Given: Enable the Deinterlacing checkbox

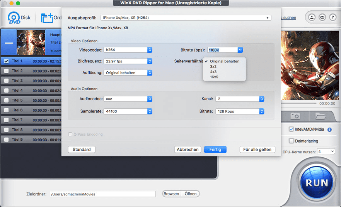Looking at the screenshot, I should coord(292,141).
